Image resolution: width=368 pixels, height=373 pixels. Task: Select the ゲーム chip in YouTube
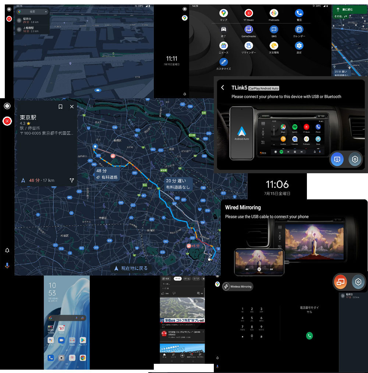coord(187,278)
